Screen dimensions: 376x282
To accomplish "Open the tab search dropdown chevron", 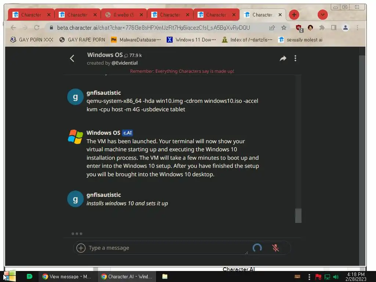I will (x=322, y=15).
